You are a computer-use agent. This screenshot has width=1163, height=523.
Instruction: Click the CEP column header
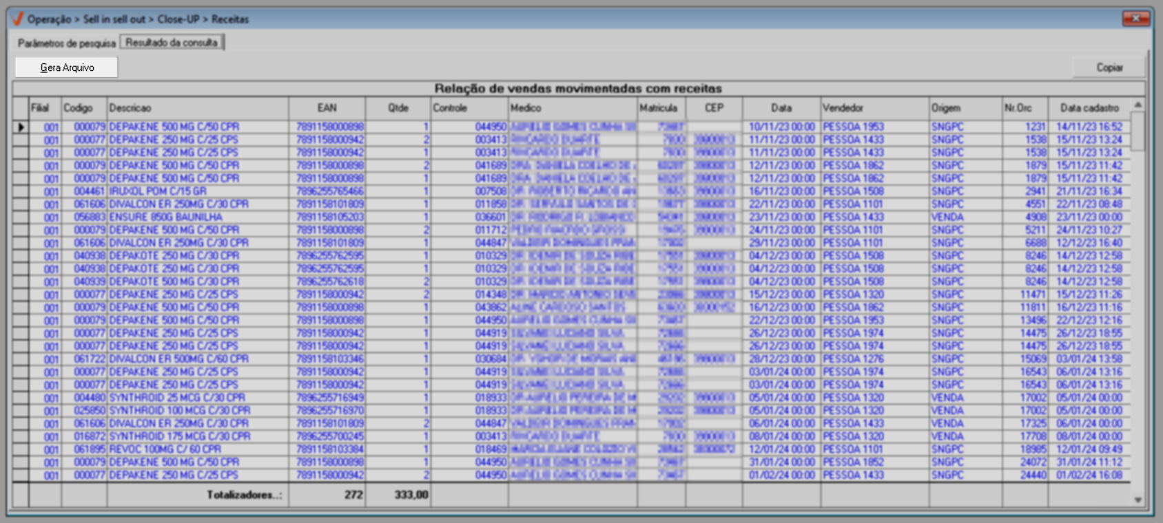(x=714, y=107)
